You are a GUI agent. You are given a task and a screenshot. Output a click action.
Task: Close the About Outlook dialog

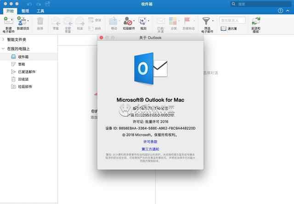pyautogui.click(x=101, y=38)
